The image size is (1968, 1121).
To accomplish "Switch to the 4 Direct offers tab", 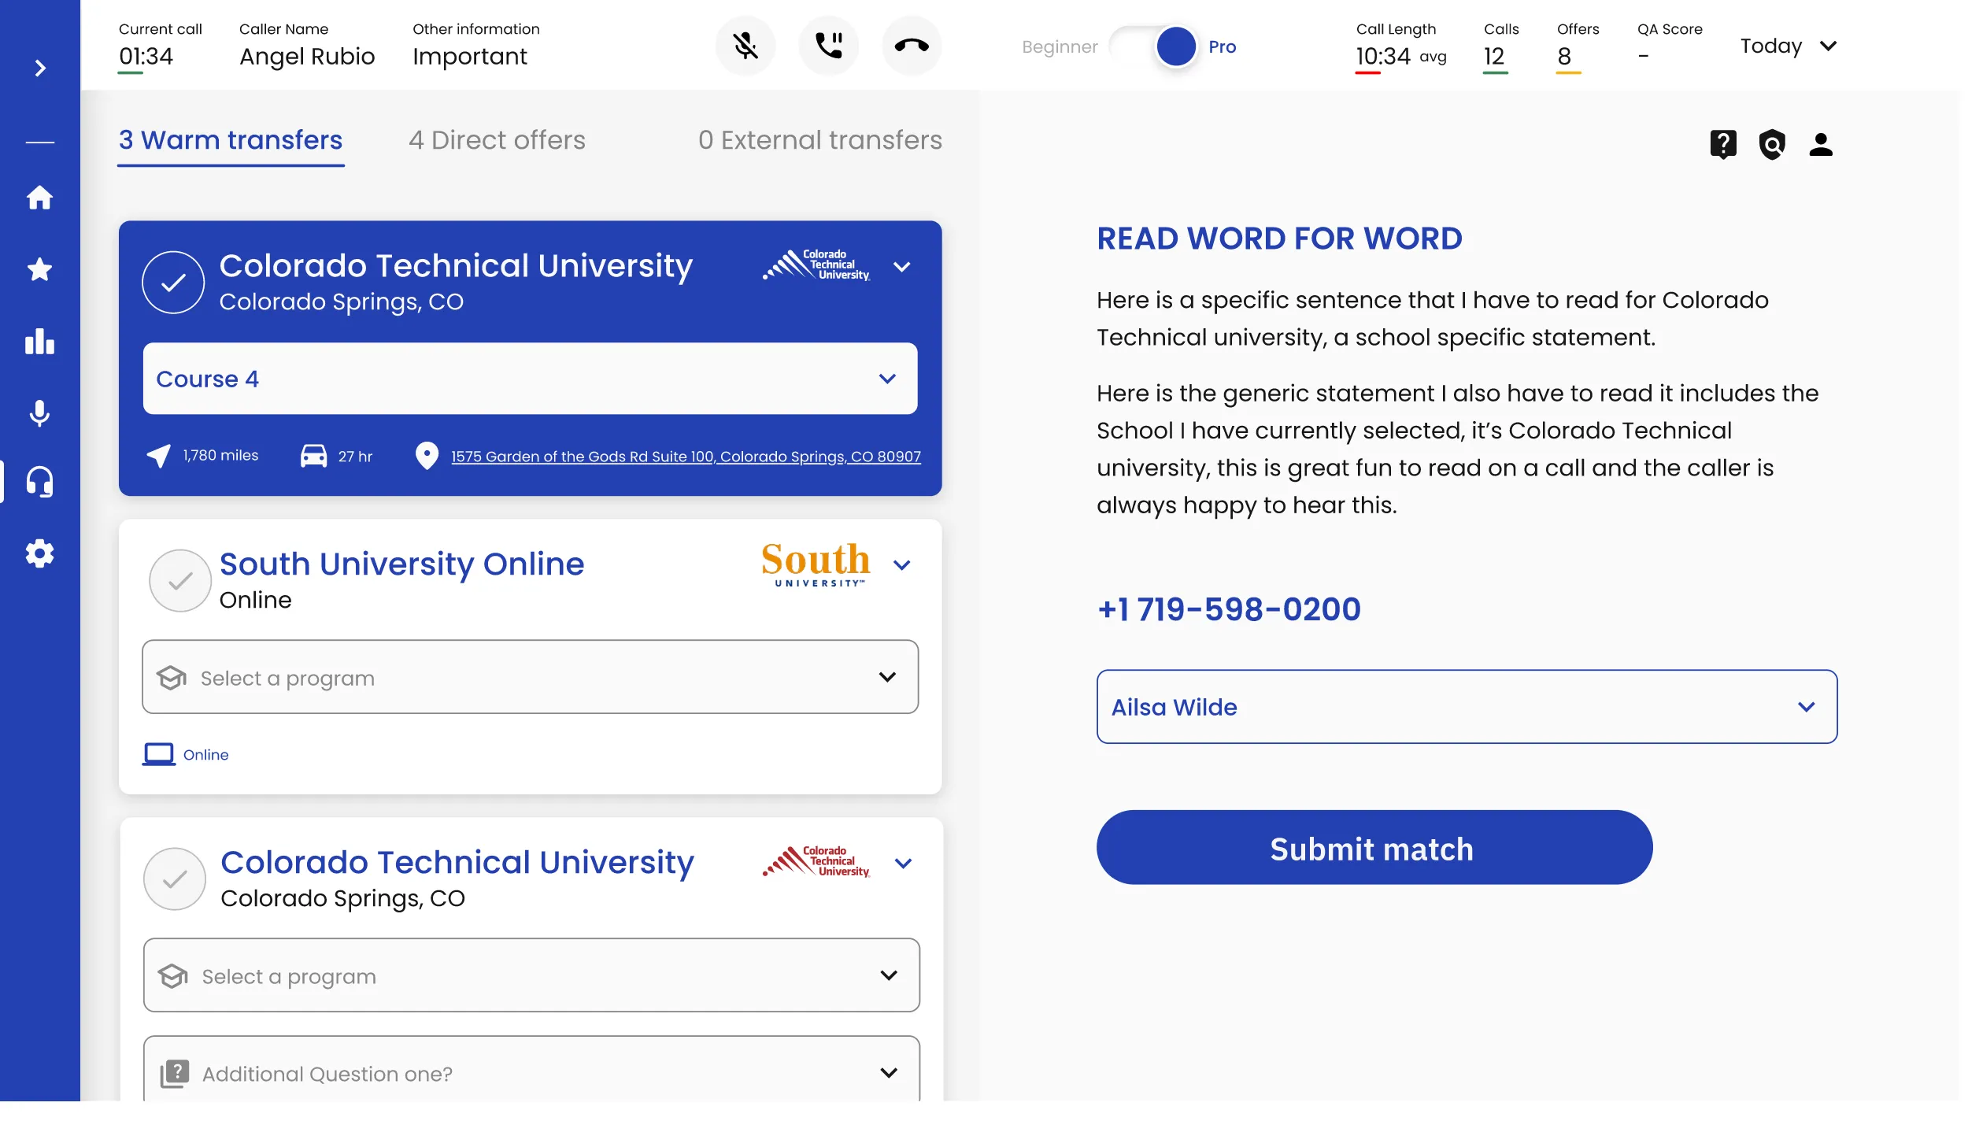I will click(x=497, y=140).
